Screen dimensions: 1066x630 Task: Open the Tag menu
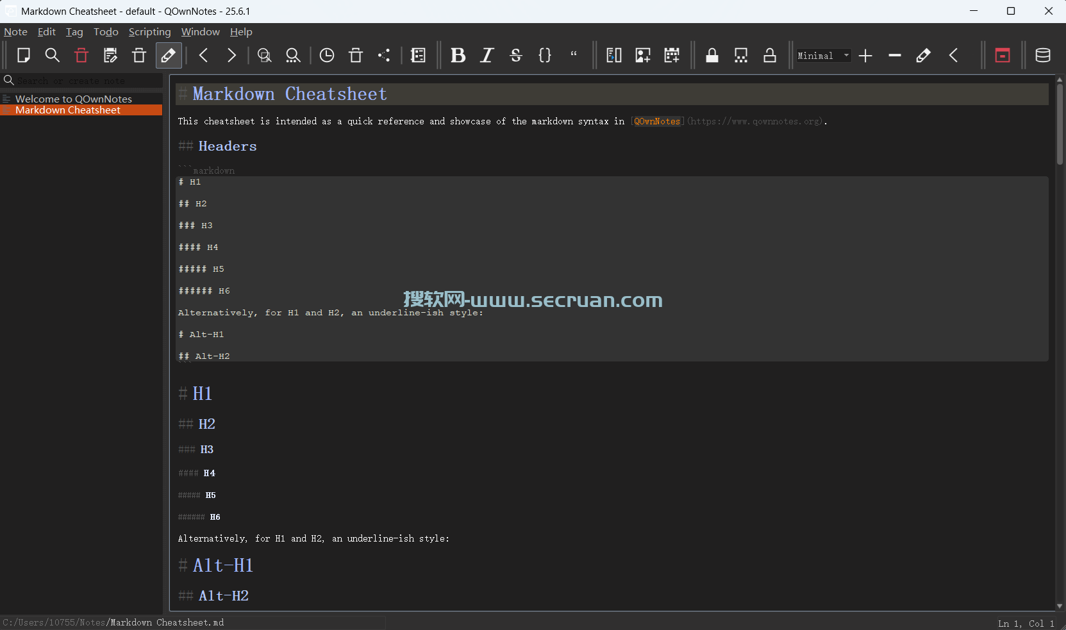pos(74,32)
